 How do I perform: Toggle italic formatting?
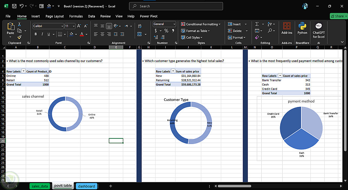pyautogui.click(x=42, y=34)
